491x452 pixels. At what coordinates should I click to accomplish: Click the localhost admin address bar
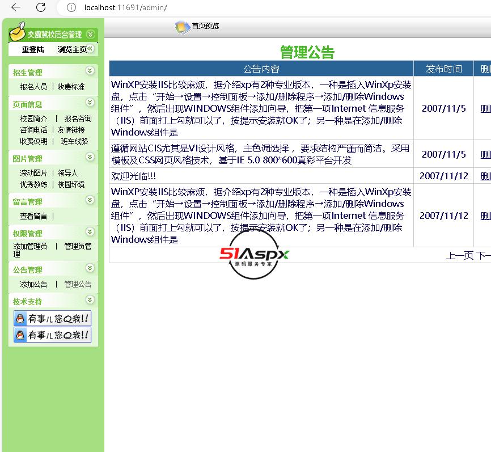126,7
